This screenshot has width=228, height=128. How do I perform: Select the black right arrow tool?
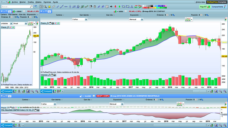111,7
